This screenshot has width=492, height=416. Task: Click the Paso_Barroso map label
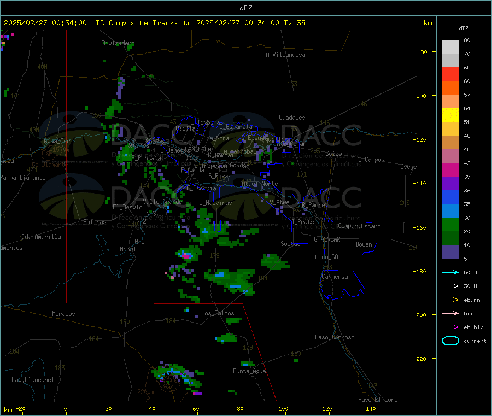click(x=335, y=337)
